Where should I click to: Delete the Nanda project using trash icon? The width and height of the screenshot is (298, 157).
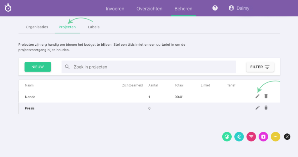[x=266, y=96]
